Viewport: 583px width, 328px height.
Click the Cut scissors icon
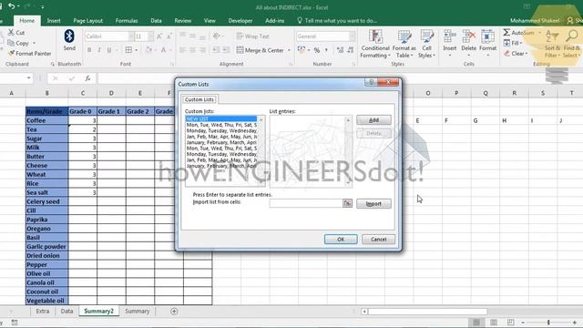(x=11, y=33)
